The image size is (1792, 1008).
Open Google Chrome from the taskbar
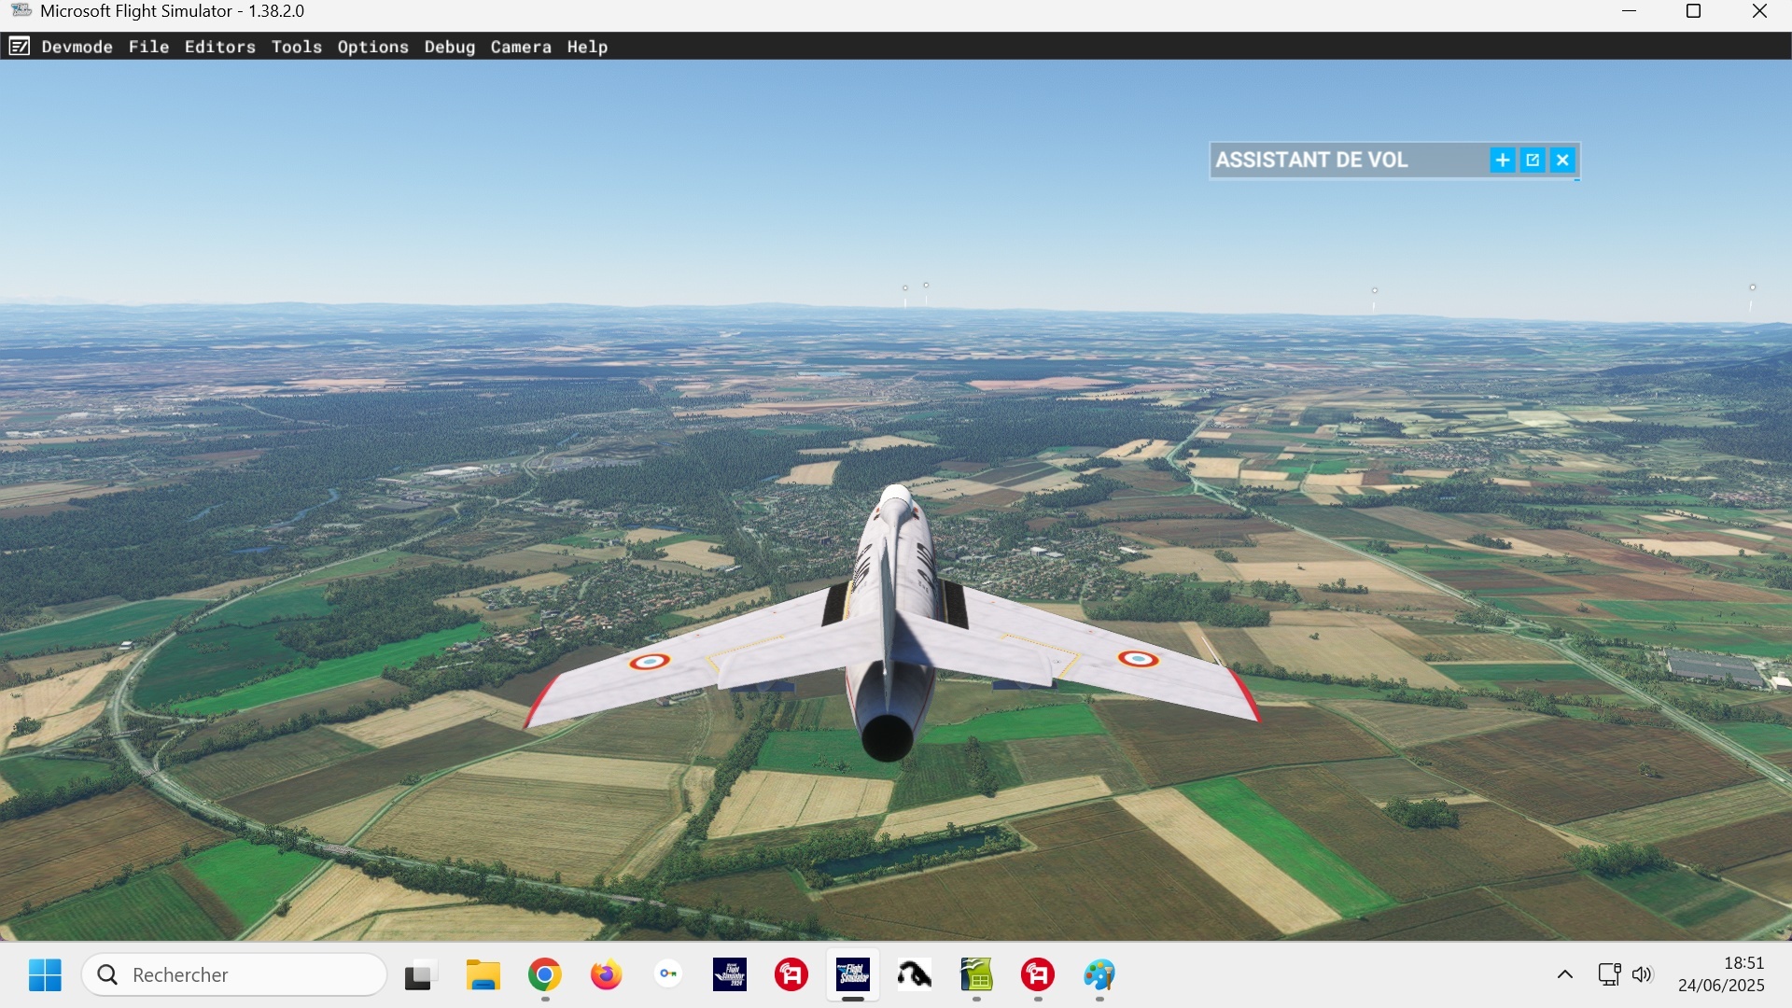point(545,974)
